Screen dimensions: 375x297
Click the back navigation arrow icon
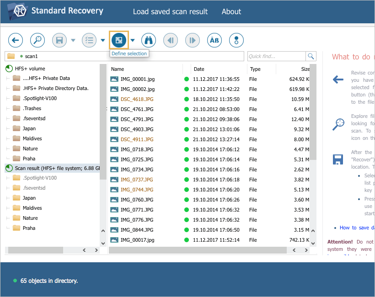(15, 40)
